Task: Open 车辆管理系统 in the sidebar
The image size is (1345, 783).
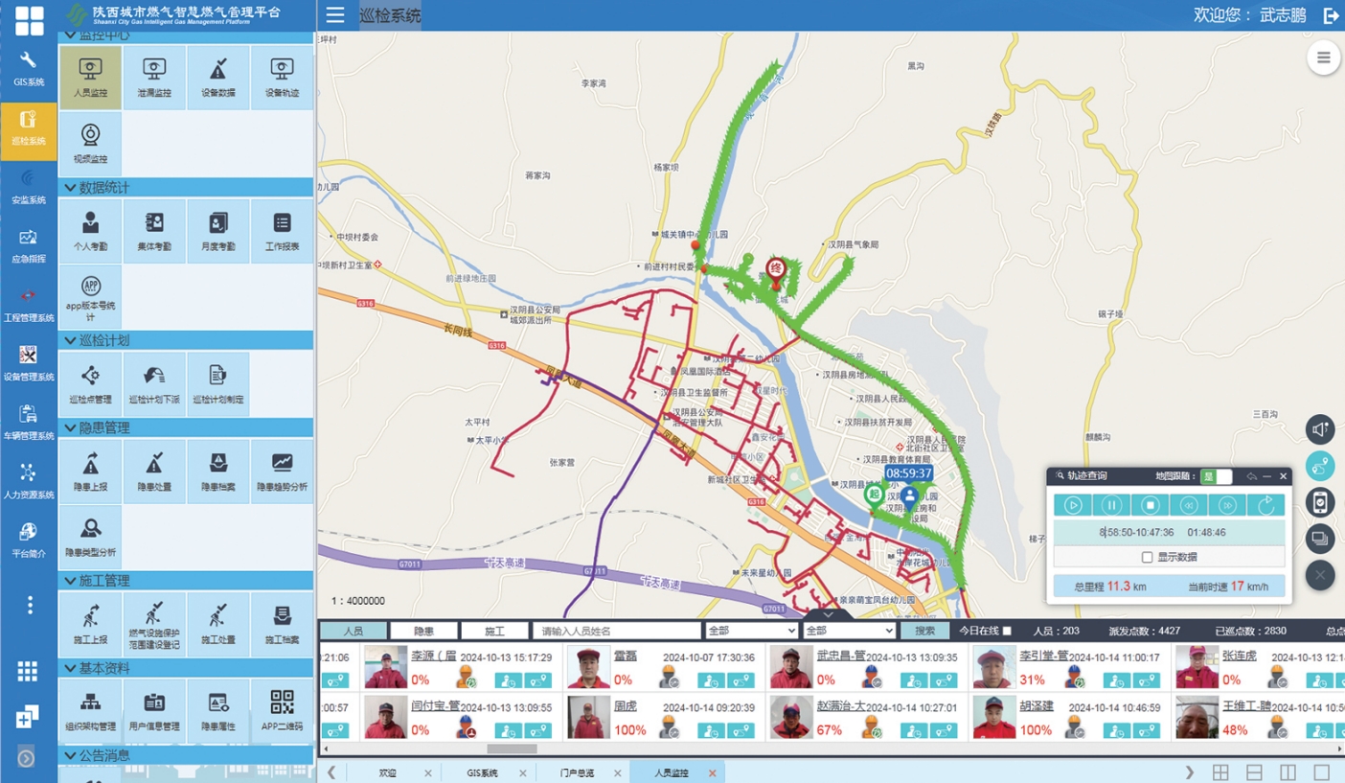Action: (29, 422)
